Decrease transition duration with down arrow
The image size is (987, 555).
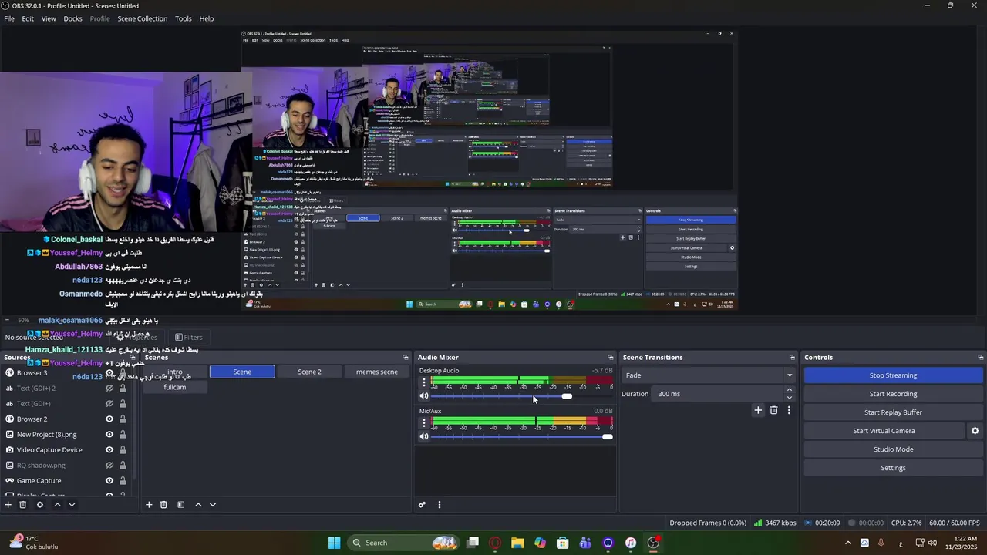789,398
